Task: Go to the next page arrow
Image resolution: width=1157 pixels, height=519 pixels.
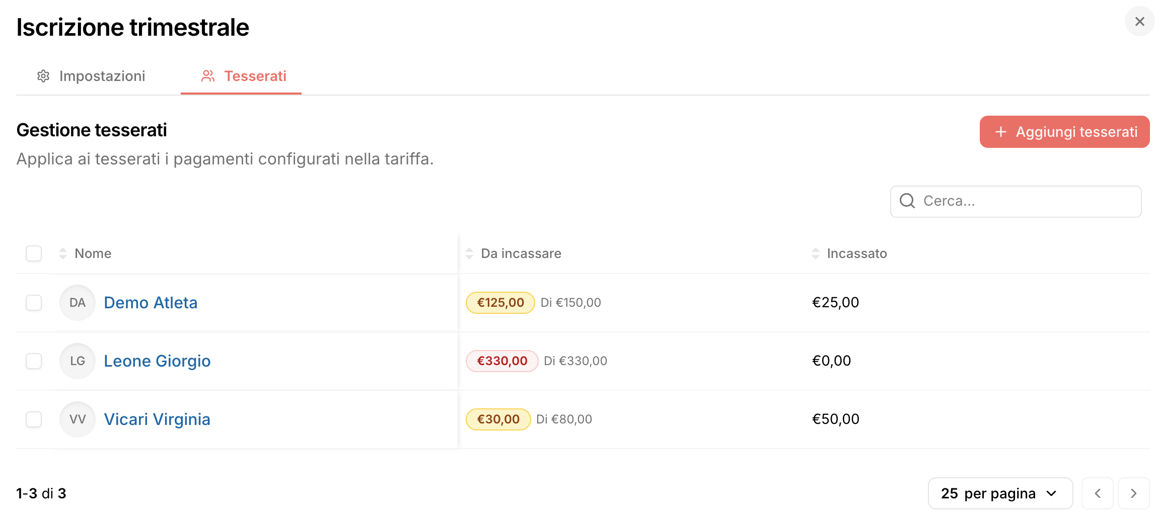Action: (x=1133, y=493)
